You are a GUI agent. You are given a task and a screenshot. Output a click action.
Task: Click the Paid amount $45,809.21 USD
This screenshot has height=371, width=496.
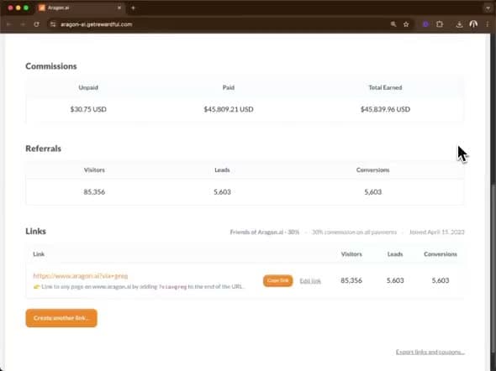click(x=229, y=109)
